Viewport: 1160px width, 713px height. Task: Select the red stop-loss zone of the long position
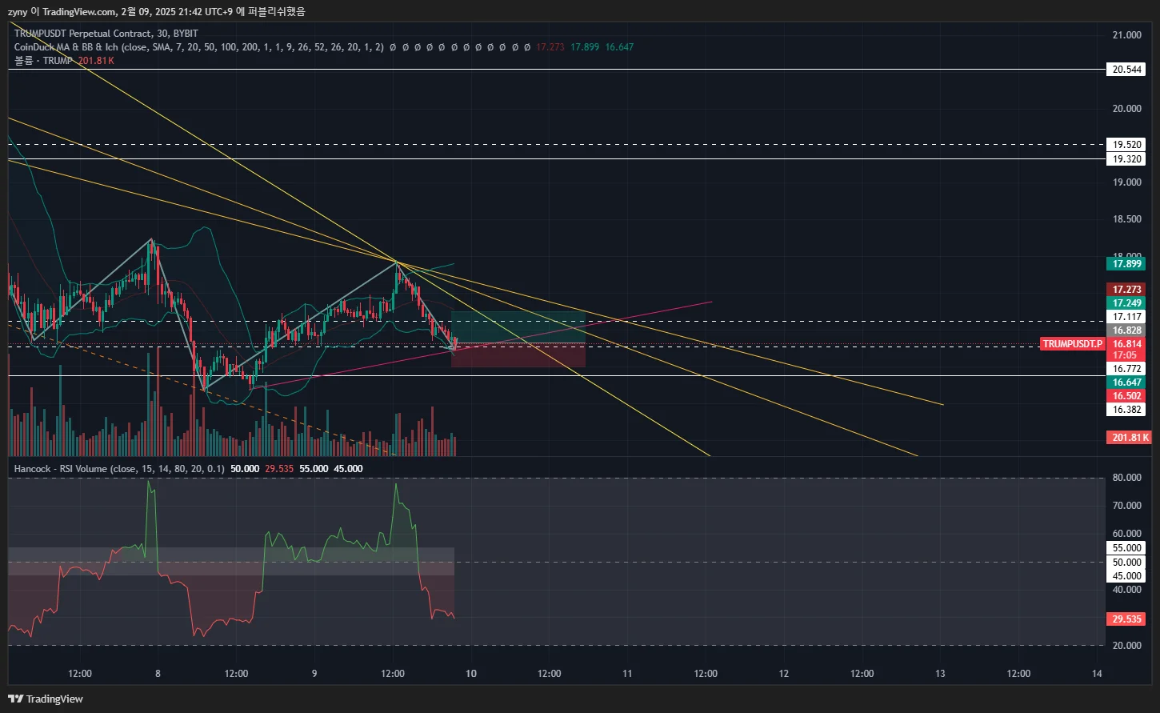(518, 355)
